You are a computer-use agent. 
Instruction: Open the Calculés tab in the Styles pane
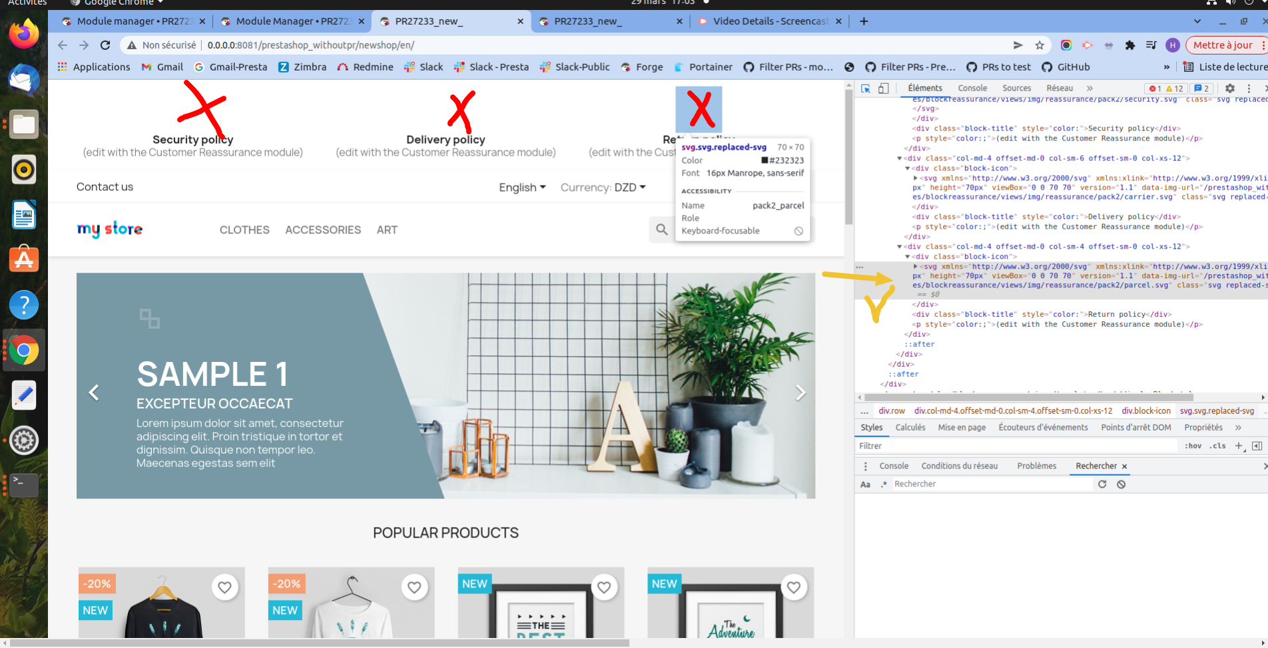910,427
